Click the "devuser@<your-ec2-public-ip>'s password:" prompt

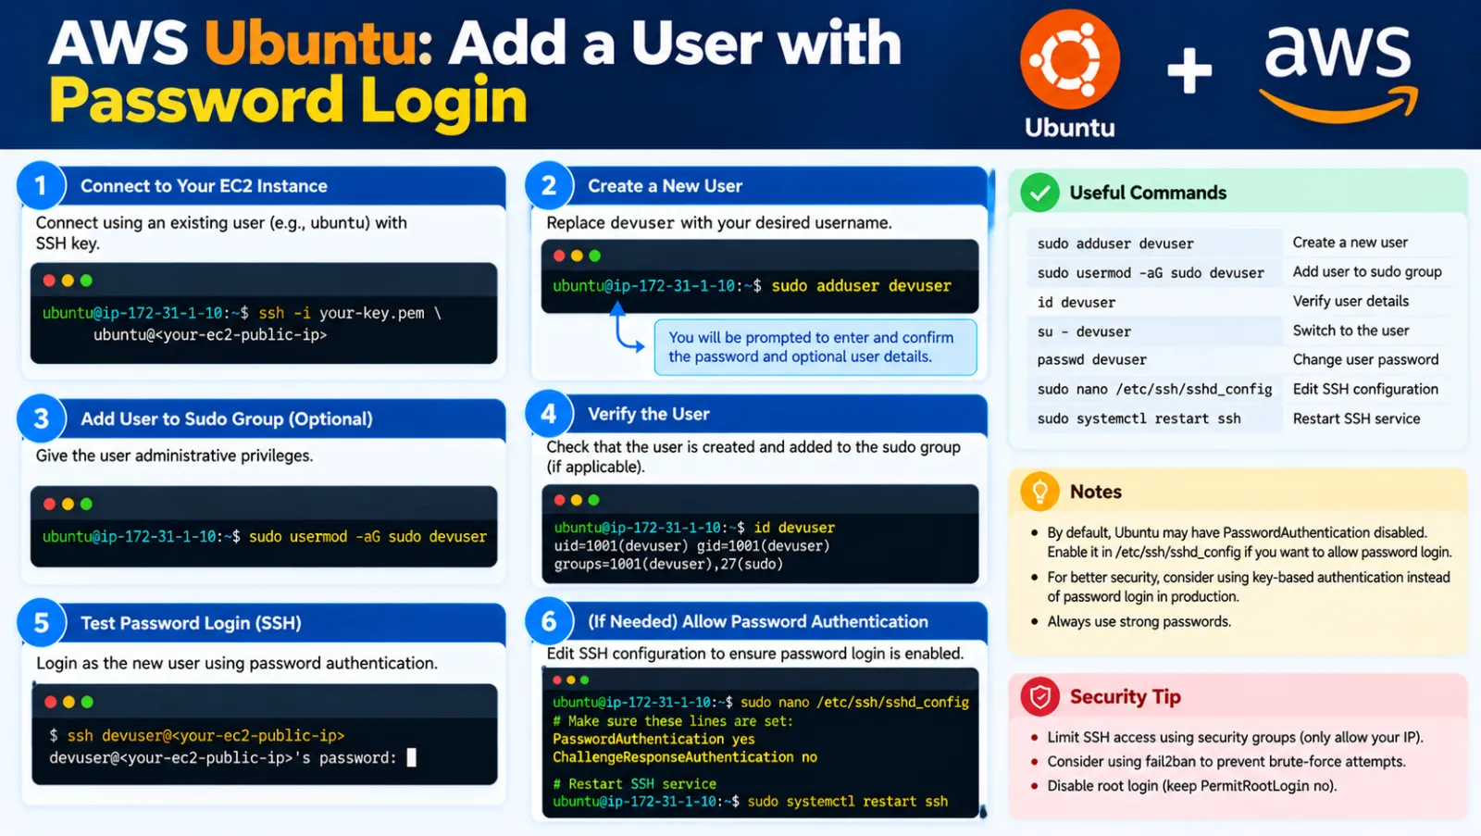(x=222, y=757)
